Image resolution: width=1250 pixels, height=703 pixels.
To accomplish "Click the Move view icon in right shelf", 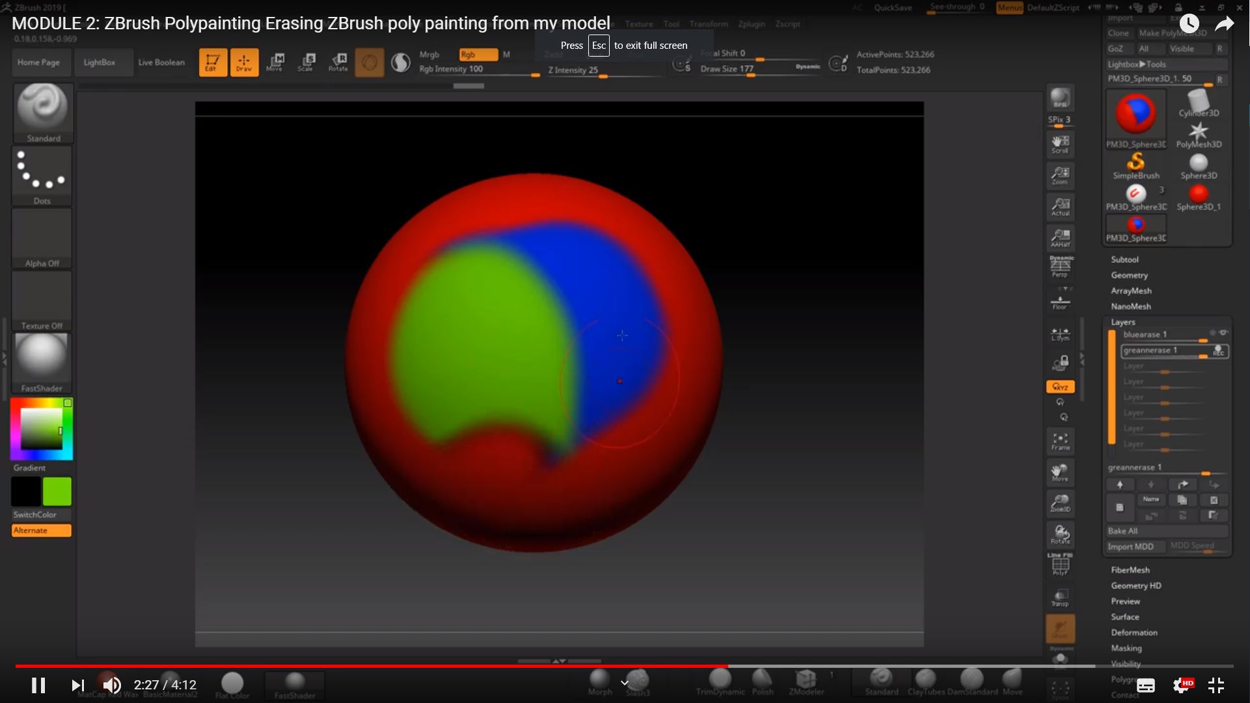I will [x=1060, y=473].
